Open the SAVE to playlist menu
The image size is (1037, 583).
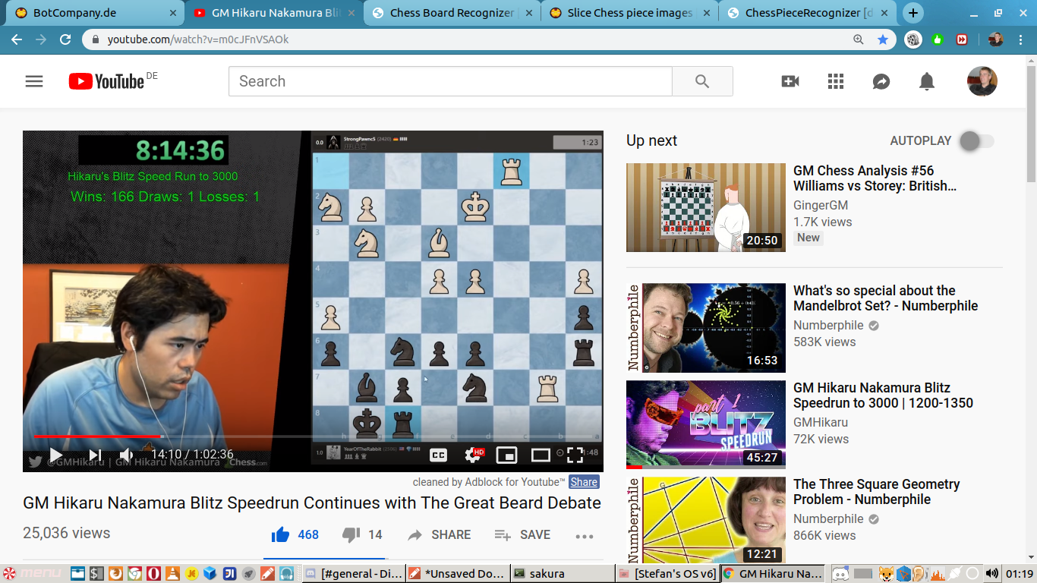pyautogui.click(x=522, y=535)
